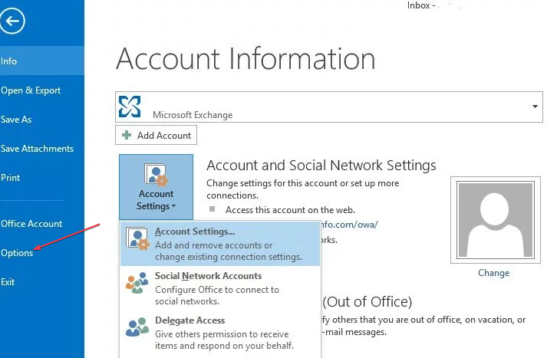The height and width of the screenshot is (358, 547).
Task: Open the account selector dropdown arrow
Action: point(535,107)
